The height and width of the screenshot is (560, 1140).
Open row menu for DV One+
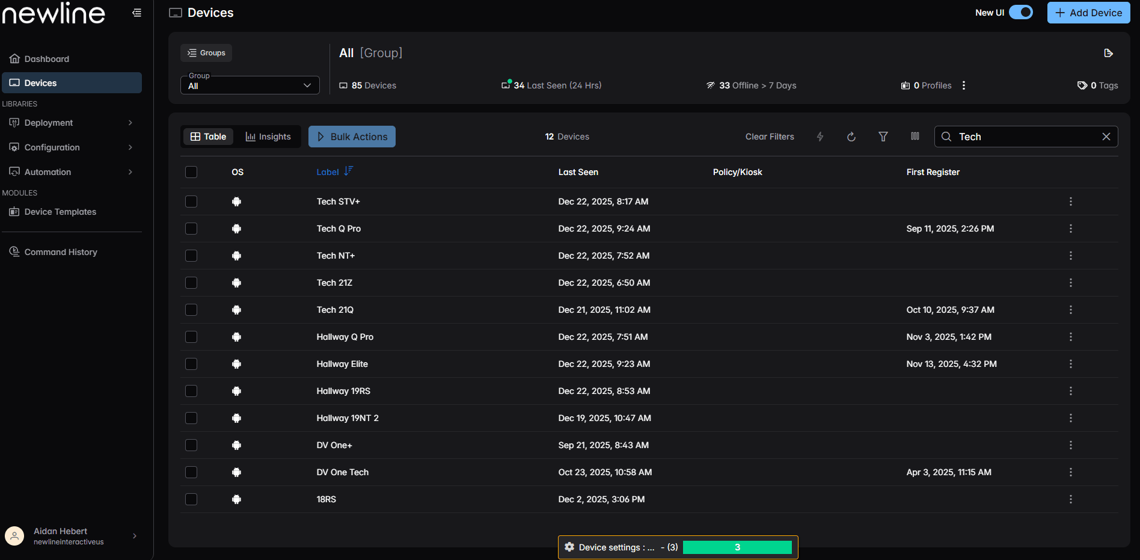(x=1071, y=445)
